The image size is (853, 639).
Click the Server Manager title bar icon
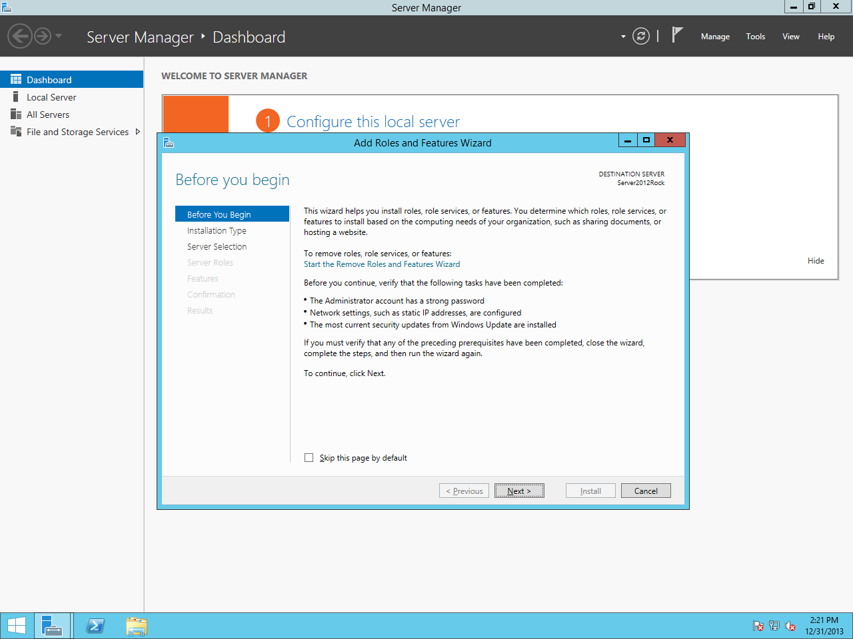coord(7,7)
